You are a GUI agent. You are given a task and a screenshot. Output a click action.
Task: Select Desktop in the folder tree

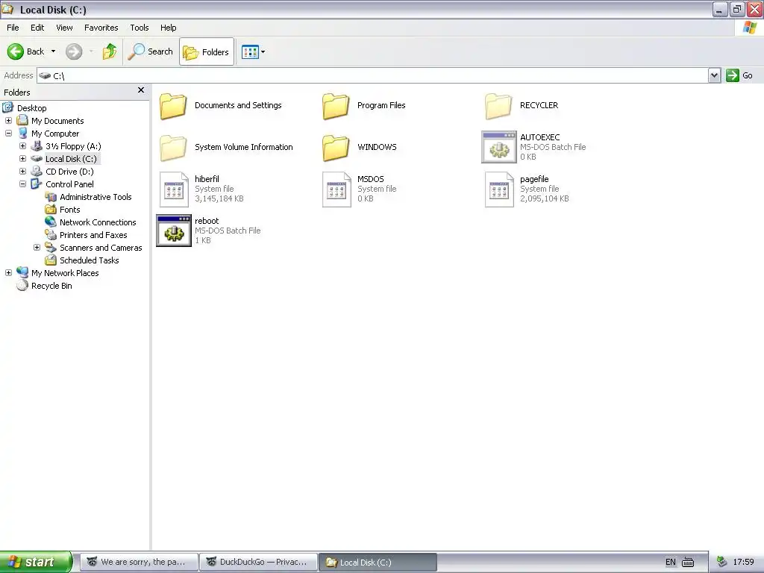click(31, 108)
